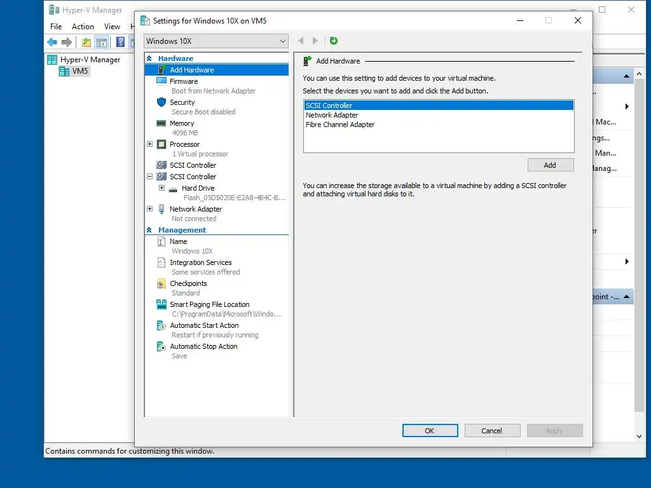
Task: Click the Checkpoints icon
Action: coord(161,284)
